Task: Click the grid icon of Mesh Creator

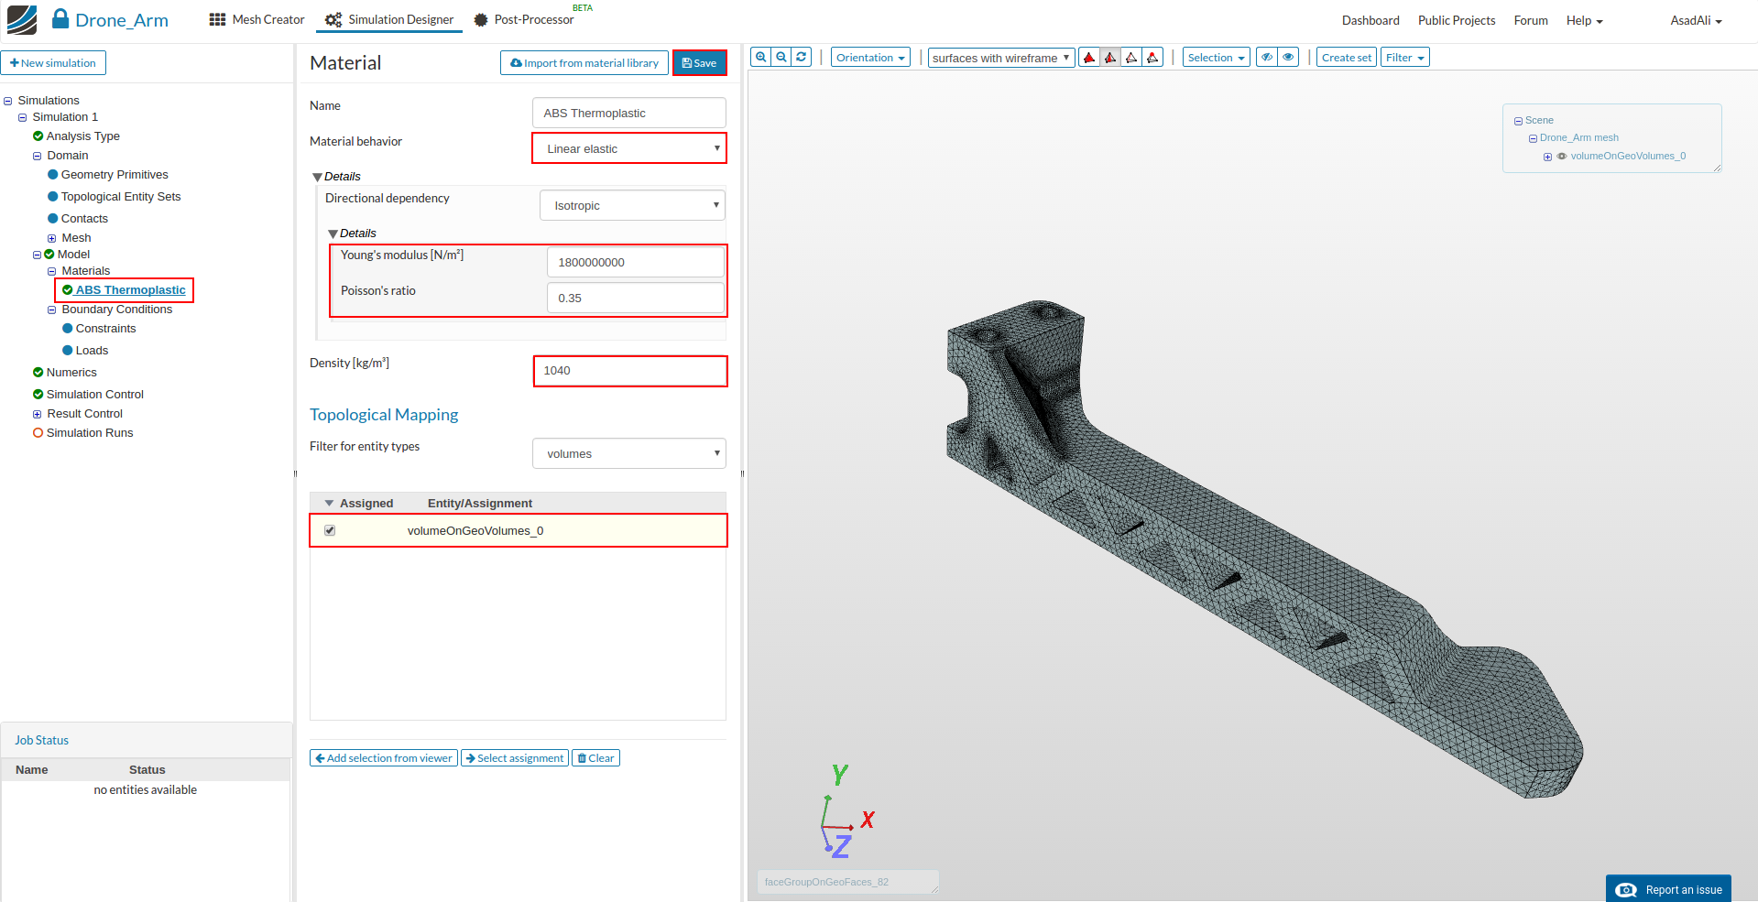Action: point(217,19)
